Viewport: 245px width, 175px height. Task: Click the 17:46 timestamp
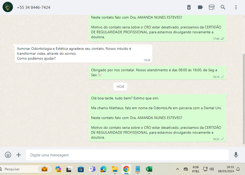[x=216, y=39]
